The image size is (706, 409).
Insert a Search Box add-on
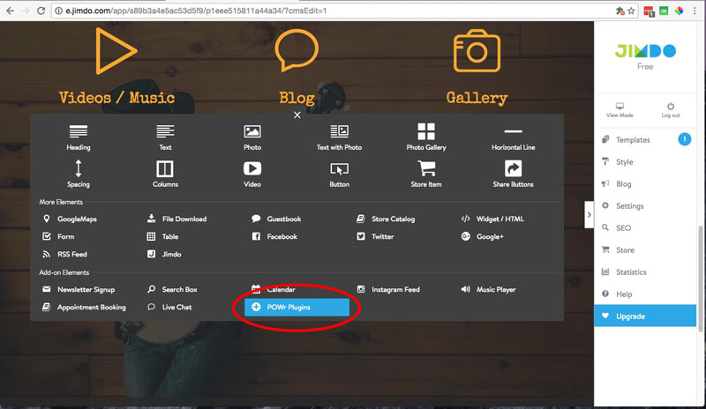pos(172,289)
